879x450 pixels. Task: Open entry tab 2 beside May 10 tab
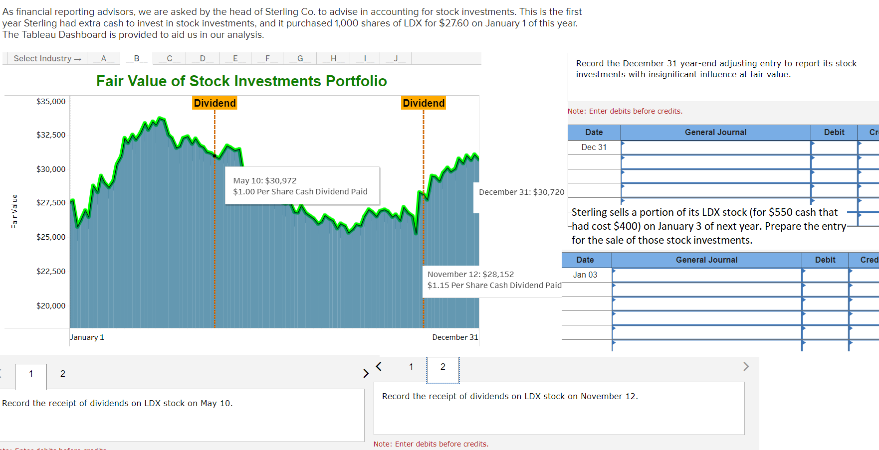(x=63, y=374)
